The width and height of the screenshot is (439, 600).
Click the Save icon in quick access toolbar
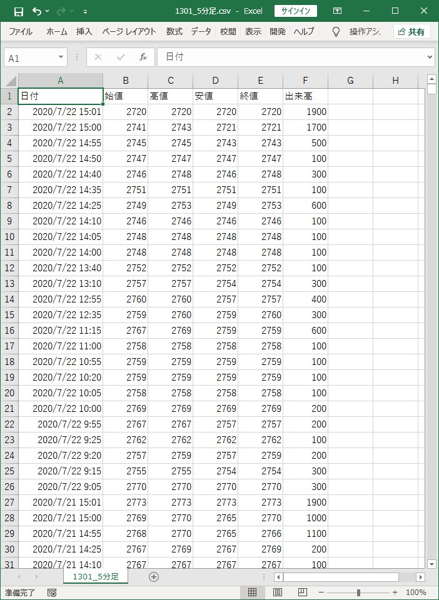pos(18,11)
